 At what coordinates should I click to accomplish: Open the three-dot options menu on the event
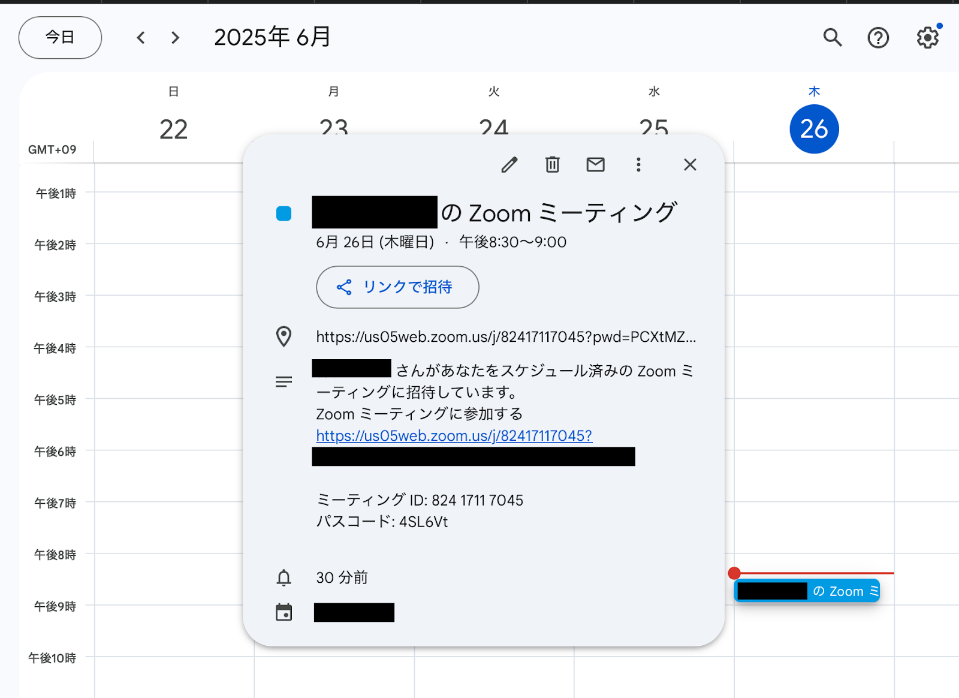click(639, 164)
